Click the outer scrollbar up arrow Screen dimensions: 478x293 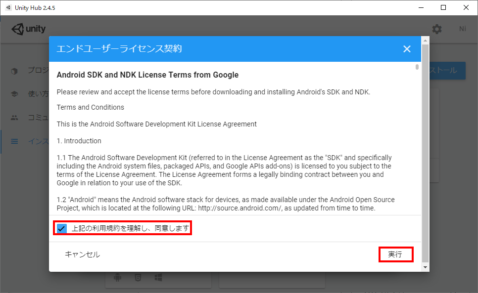point(425,41)
